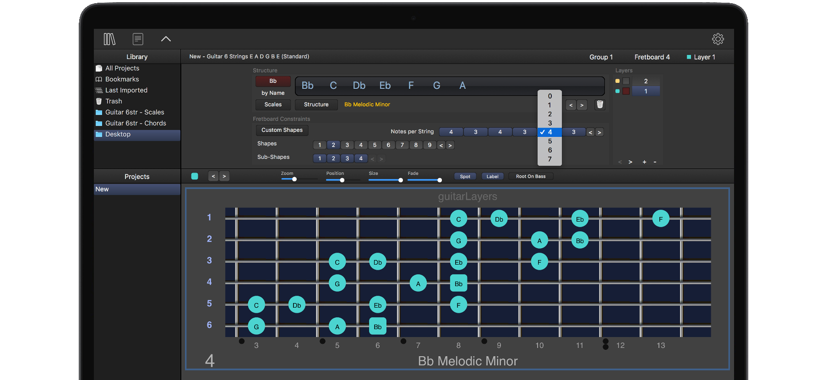
Task: Enable the Root On Bass option
Action: (530, 176)
